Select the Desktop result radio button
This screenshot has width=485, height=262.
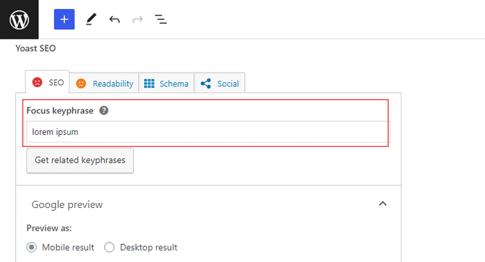109,247
